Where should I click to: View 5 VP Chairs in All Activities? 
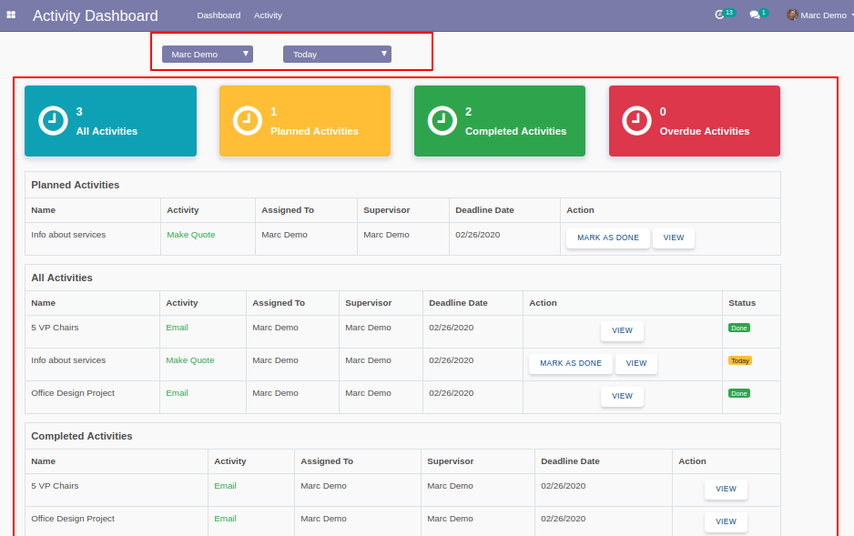coord(622,330)
